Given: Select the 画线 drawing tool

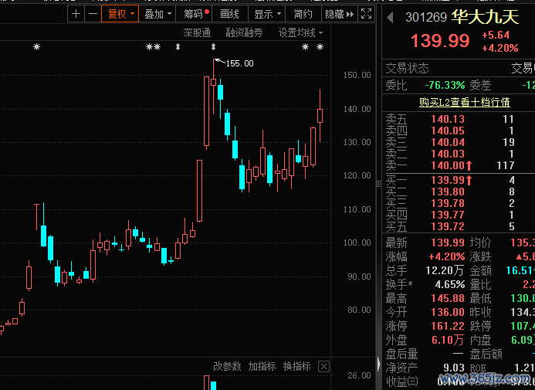Looking at the screenshot, I should pos(230,14).
